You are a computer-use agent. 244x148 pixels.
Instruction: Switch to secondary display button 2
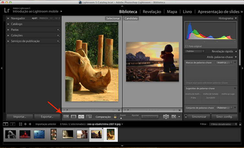click(12, 124)
